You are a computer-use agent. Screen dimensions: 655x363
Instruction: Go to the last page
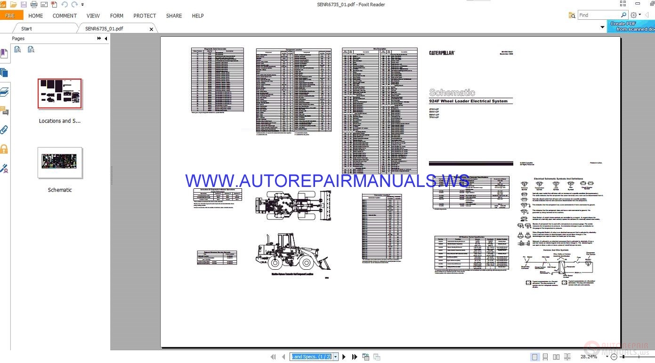(355, 357)
